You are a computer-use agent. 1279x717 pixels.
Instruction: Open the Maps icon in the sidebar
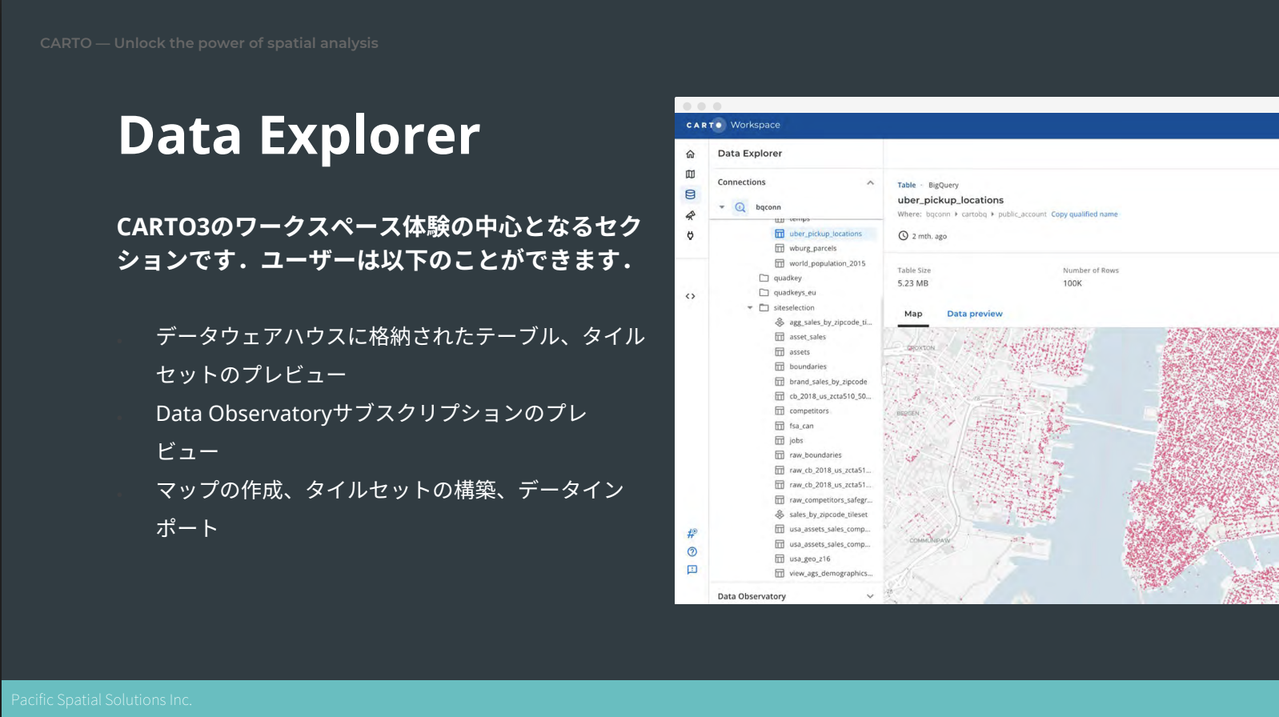click(x=690, y=174)
